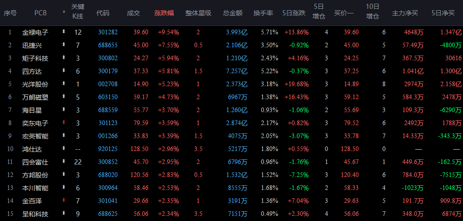This screenshot has width=463, height=221.
Task: Open stock code 300802
Action: (108, 58)
